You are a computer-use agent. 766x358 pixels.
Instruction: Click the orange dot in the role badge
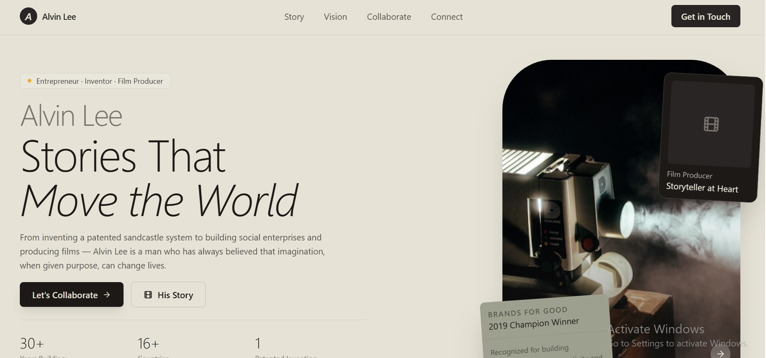pyautogui.click(x=29, y=81)
